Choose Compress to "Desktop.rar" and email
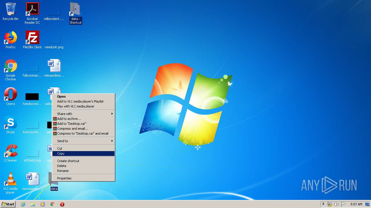The width and height of the screenshot is (371, 208). point(83,133)
